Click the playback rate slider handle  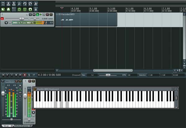[x=108, y=75]
